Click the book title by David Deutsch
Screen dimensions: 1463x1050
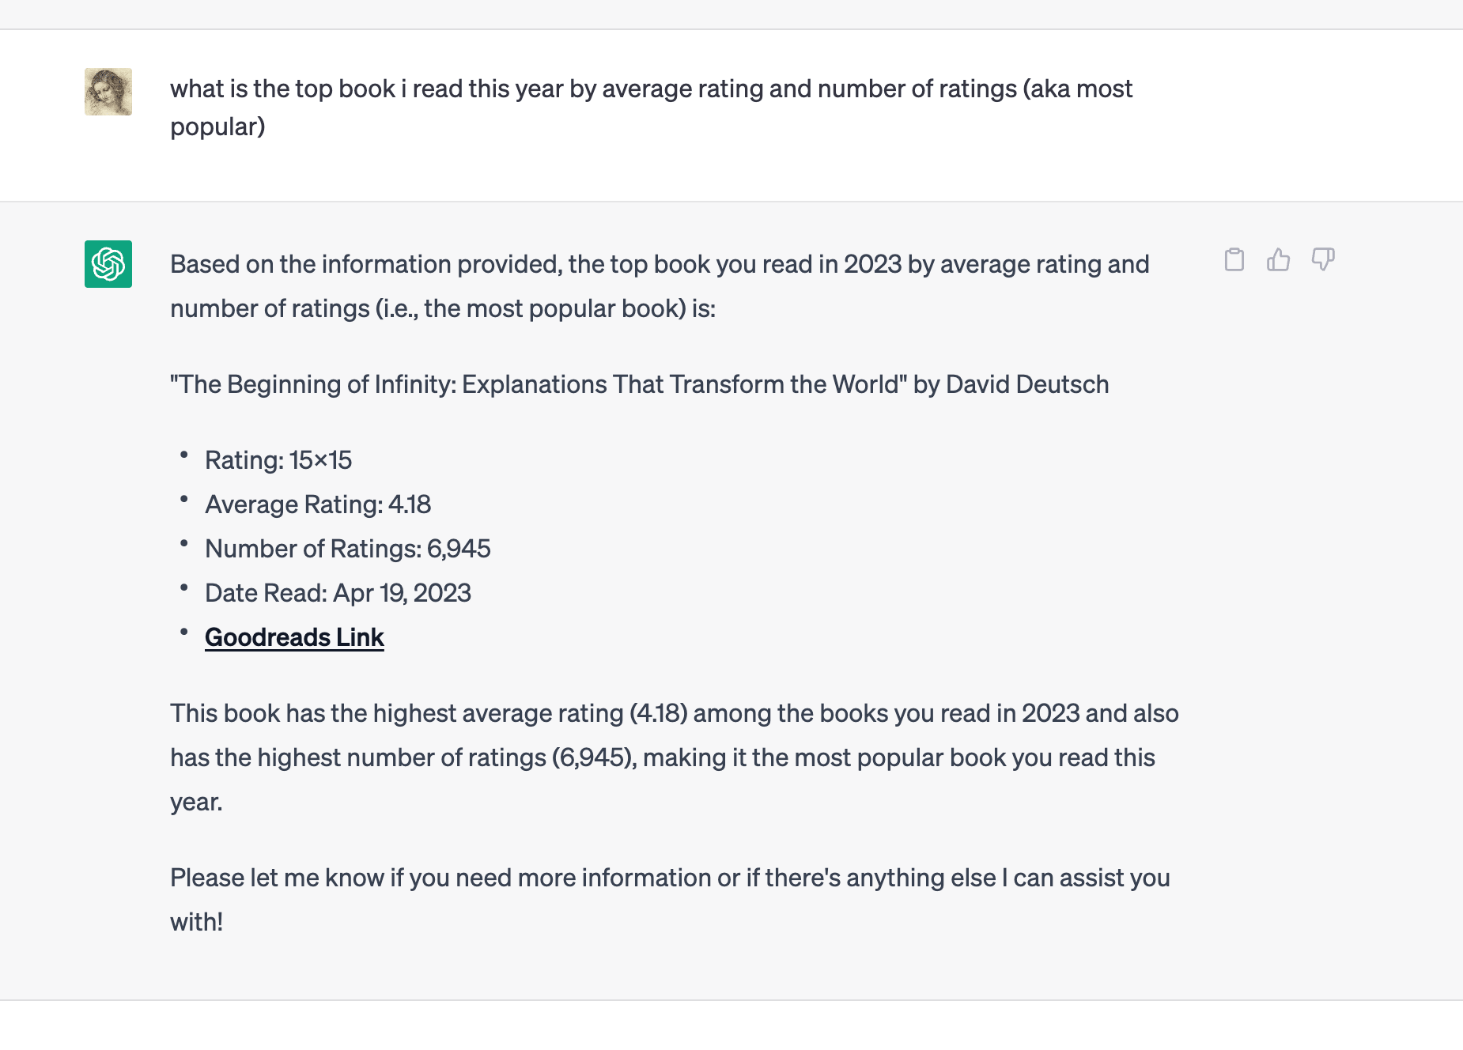pos(639,384)
